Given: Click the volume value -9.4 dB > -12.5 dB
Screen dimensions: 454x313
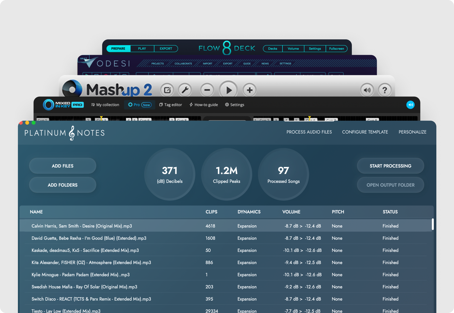Looking at the screenshot, I should click(x=303, y=263).
